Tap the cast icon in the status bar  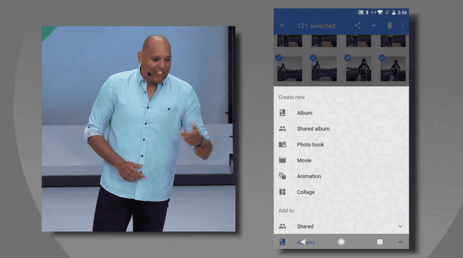coord(361,12)
